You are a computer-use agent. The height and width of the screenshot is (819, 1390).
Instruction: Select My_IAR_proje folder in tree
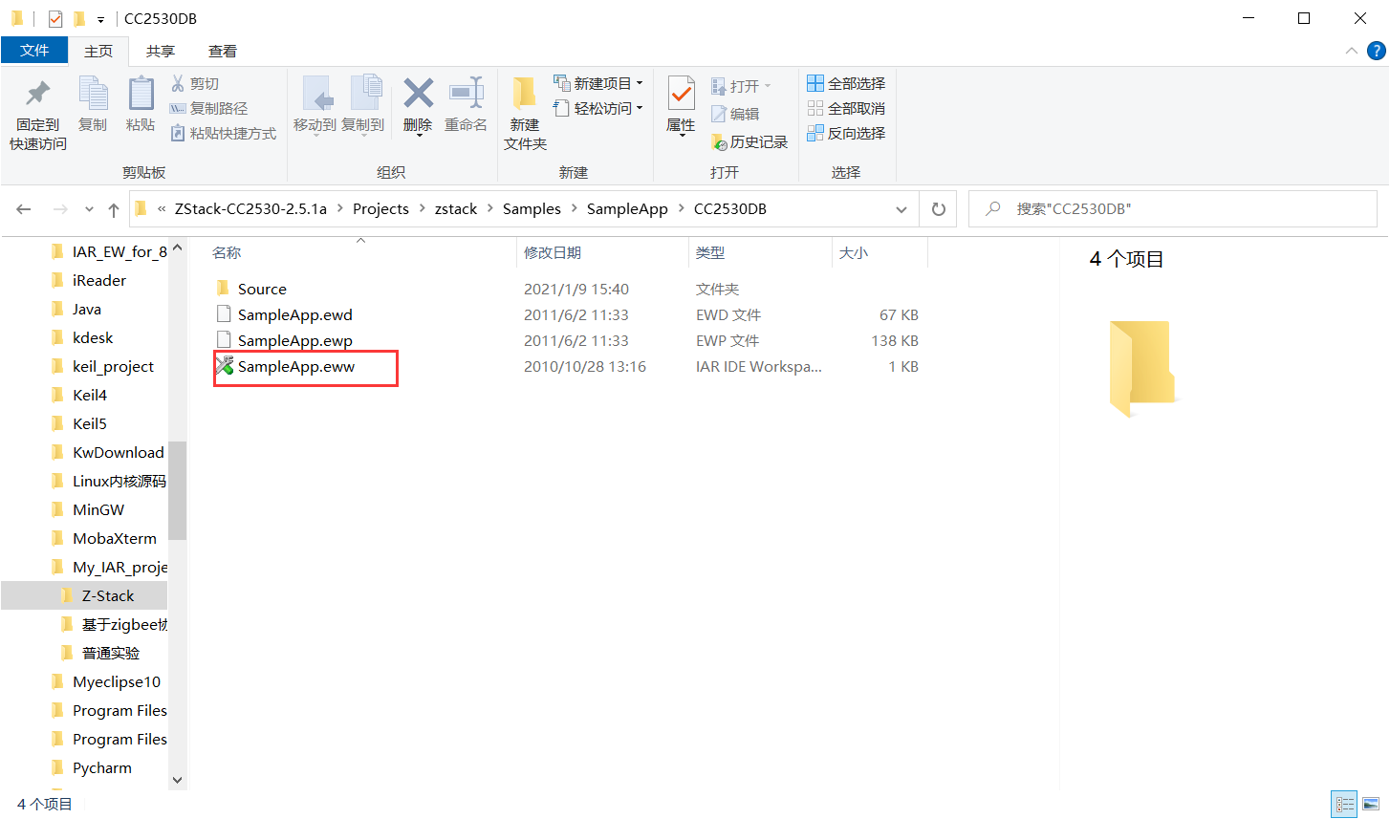pos(119,567)
